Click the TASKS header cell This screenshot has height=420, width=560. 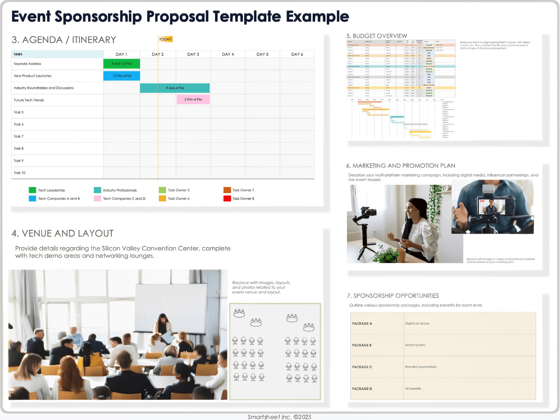[x=57, y=54]
